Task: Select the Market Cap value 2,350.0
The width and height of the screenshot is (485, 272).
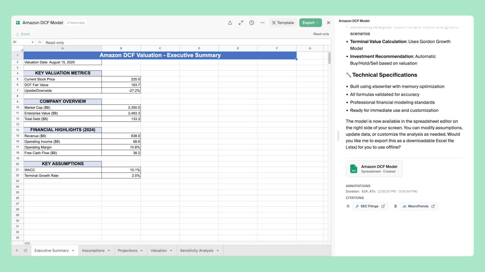Action: [x=121, y=108]
